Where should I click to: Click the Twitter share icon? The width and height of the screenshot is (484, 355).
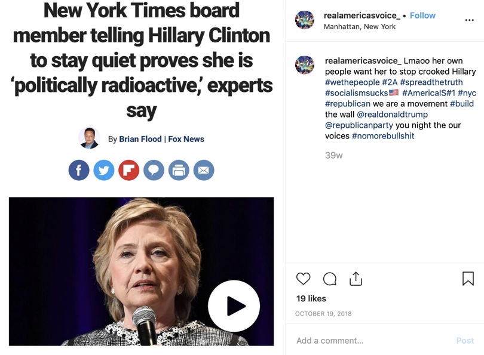(104, 170)
